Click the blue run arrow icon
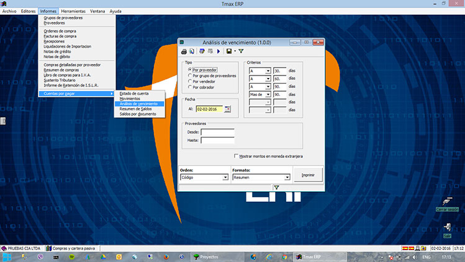 tap(219, 51)
